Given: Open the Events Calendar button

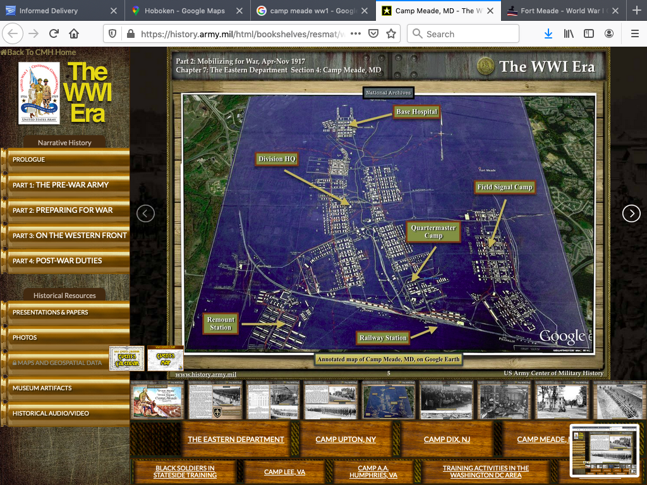Looking at the screenshot, I should 127,358.
